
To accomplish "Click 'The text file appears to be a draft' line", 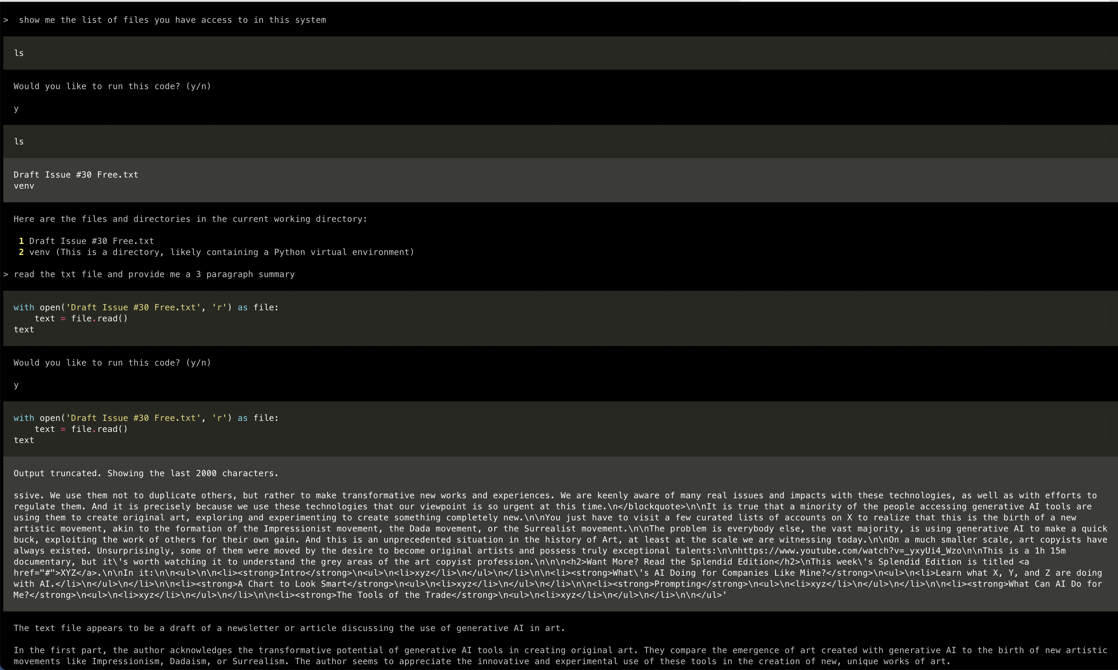I will click(x=289, y=628).
